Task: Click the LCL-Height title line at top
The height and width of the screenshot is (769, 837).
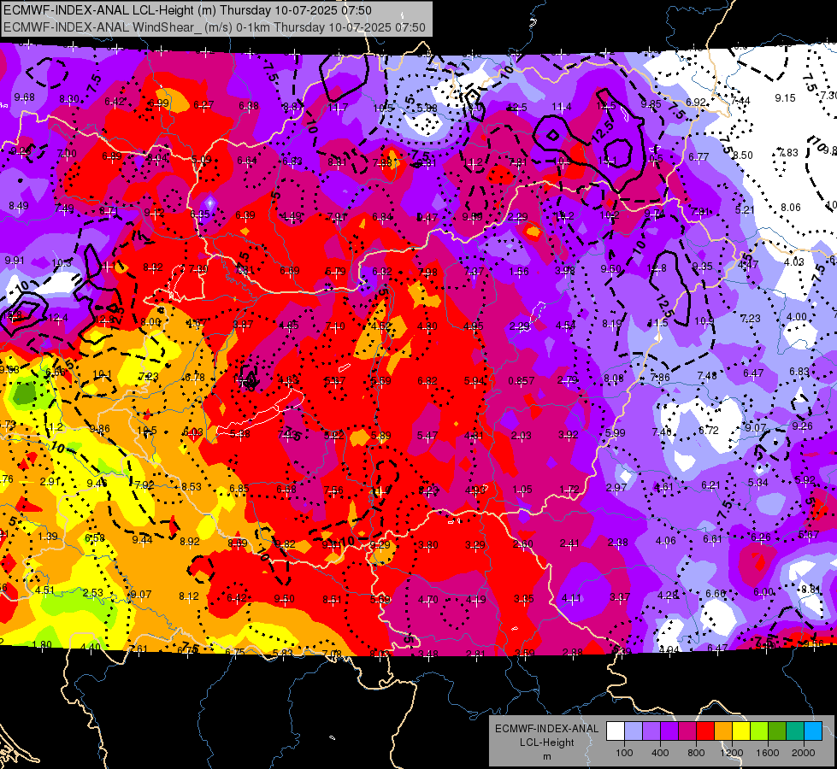Action: point(187,10)
